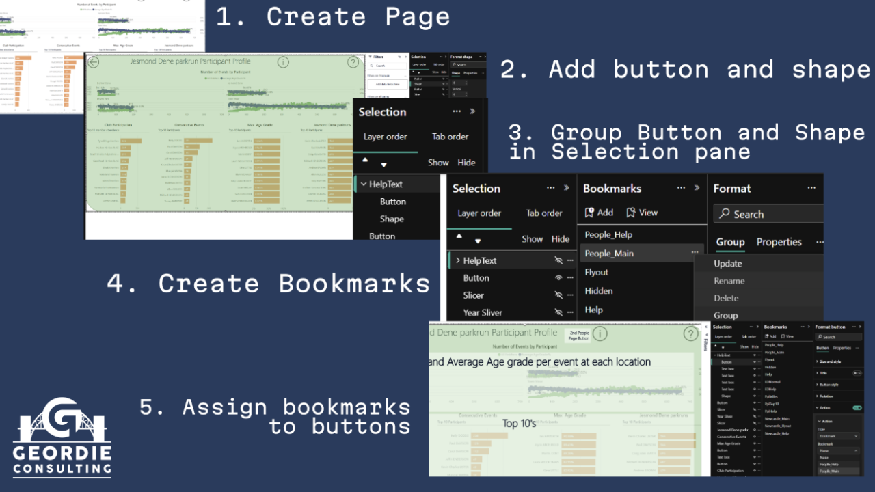Screen dimensions: 875x492
Task: Open more options in large Format pane header
Action: click(811, 188)
